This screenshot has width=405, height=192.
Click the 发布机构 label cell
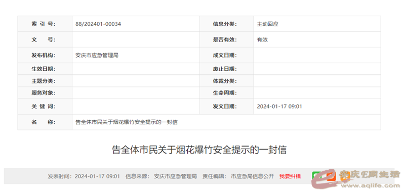point(45,55)
